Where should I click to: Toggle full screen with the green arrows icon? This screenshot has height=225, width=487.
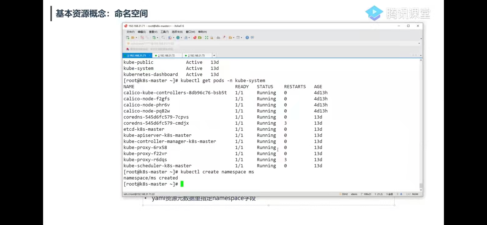(207, 37)
